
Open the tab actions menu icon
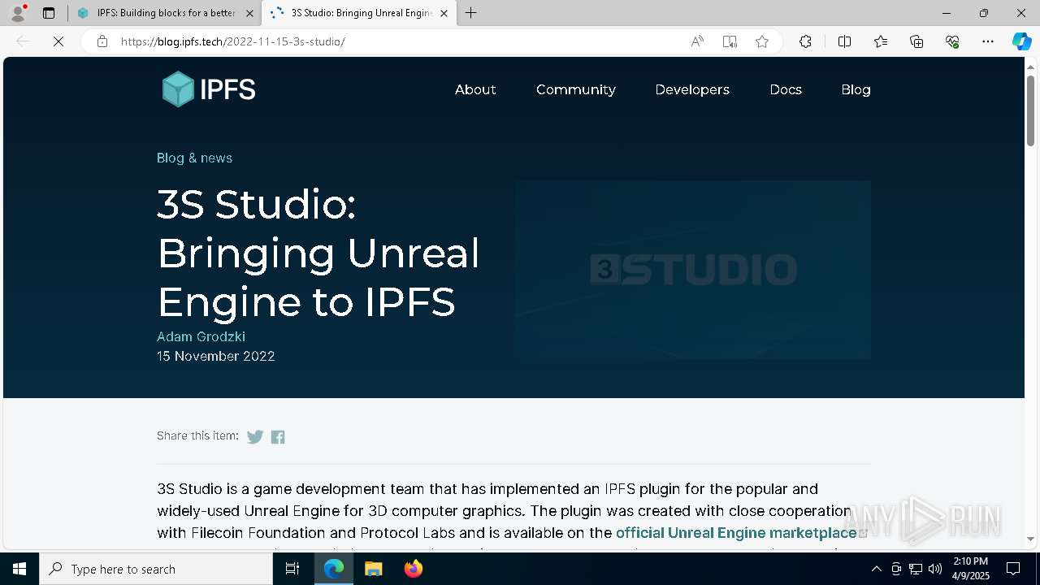49,13
